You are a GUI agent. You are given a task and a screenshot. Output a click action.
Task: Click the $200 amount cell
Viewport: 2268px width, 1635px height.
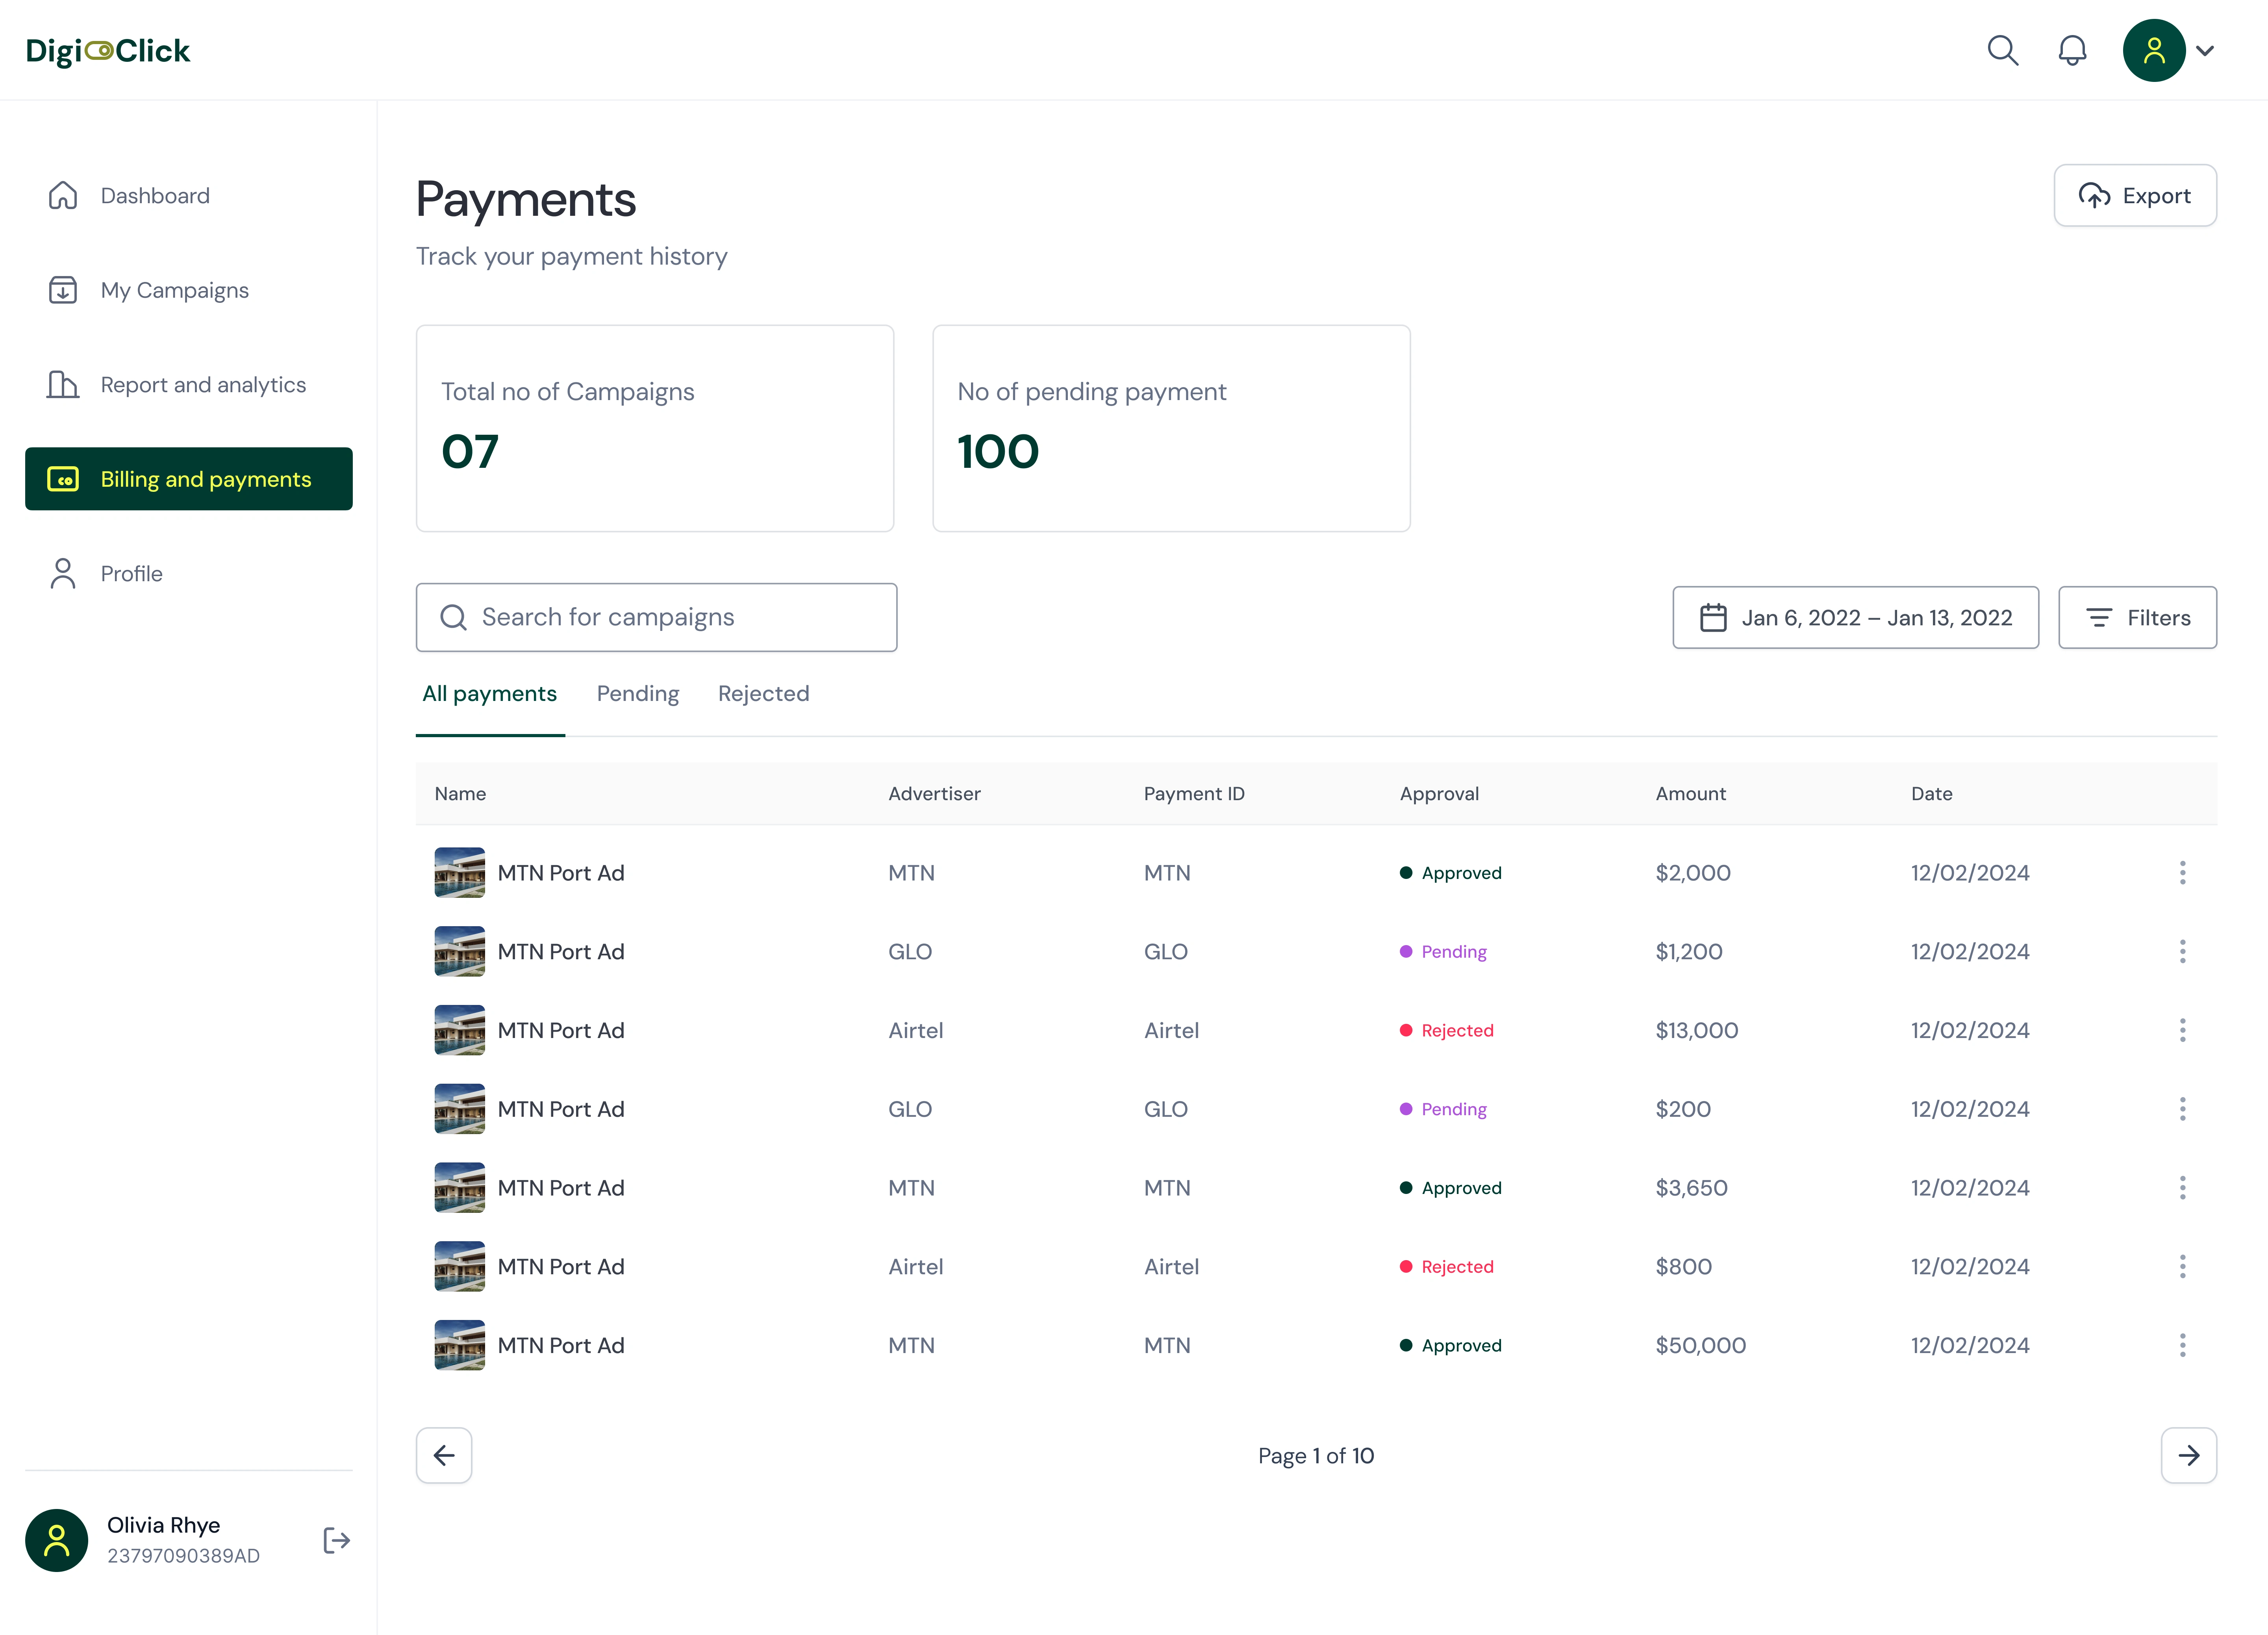1683,1109
